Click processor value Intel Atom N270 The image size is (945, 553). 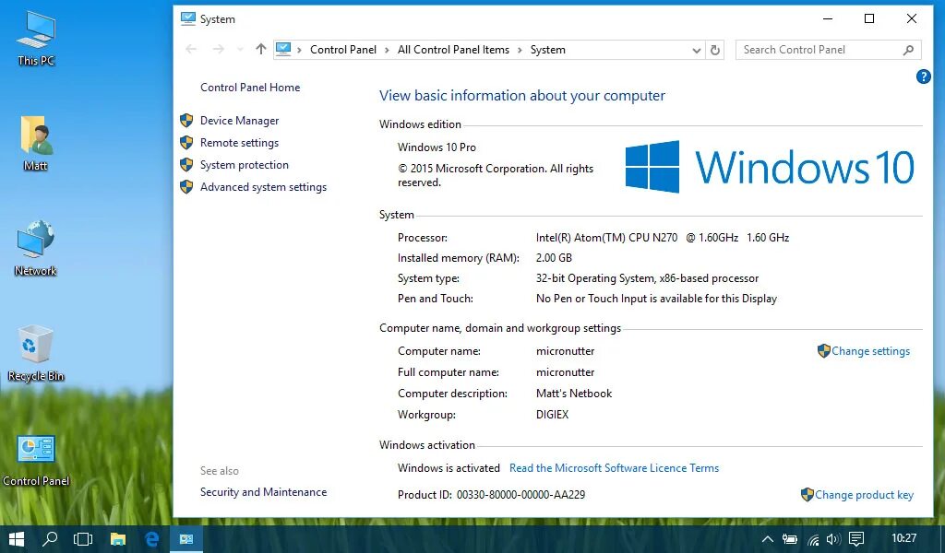pyautogui.click(x=663, y=238)
